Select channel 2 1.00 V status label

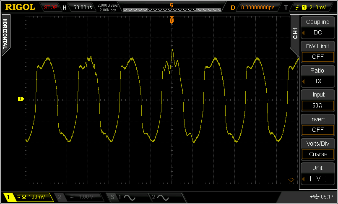click(79, 197)
